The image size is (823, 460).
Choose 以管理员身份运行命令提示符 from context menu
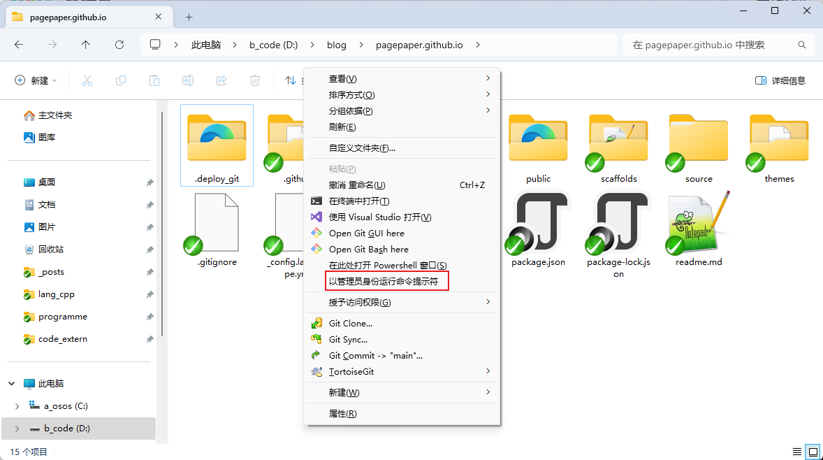pyautogui.click(x=383, y=281)
